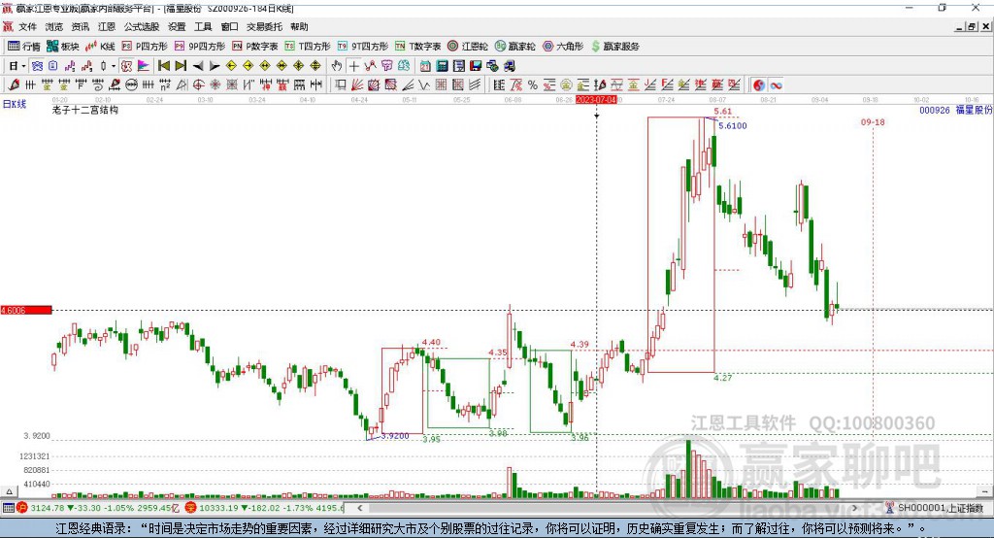Click the colored flag icon
The width and height of the screenshot is (994, 538).
[x=144, y=66]
